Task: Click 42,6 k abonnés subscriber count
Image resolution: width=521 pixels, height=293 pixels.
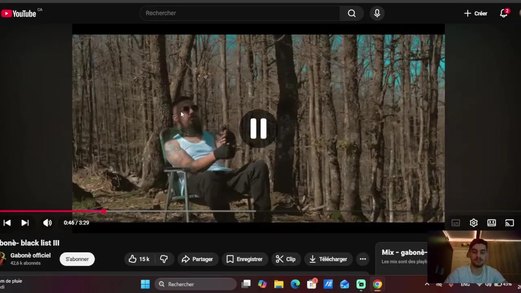Action: click(25, 263)
